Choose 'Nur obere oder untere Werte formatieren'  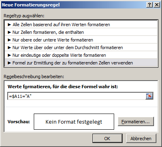(x=81, y=40)
